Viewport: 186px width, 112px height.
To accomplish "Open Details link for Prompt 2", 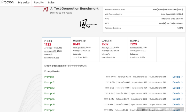I will point(176,82).
